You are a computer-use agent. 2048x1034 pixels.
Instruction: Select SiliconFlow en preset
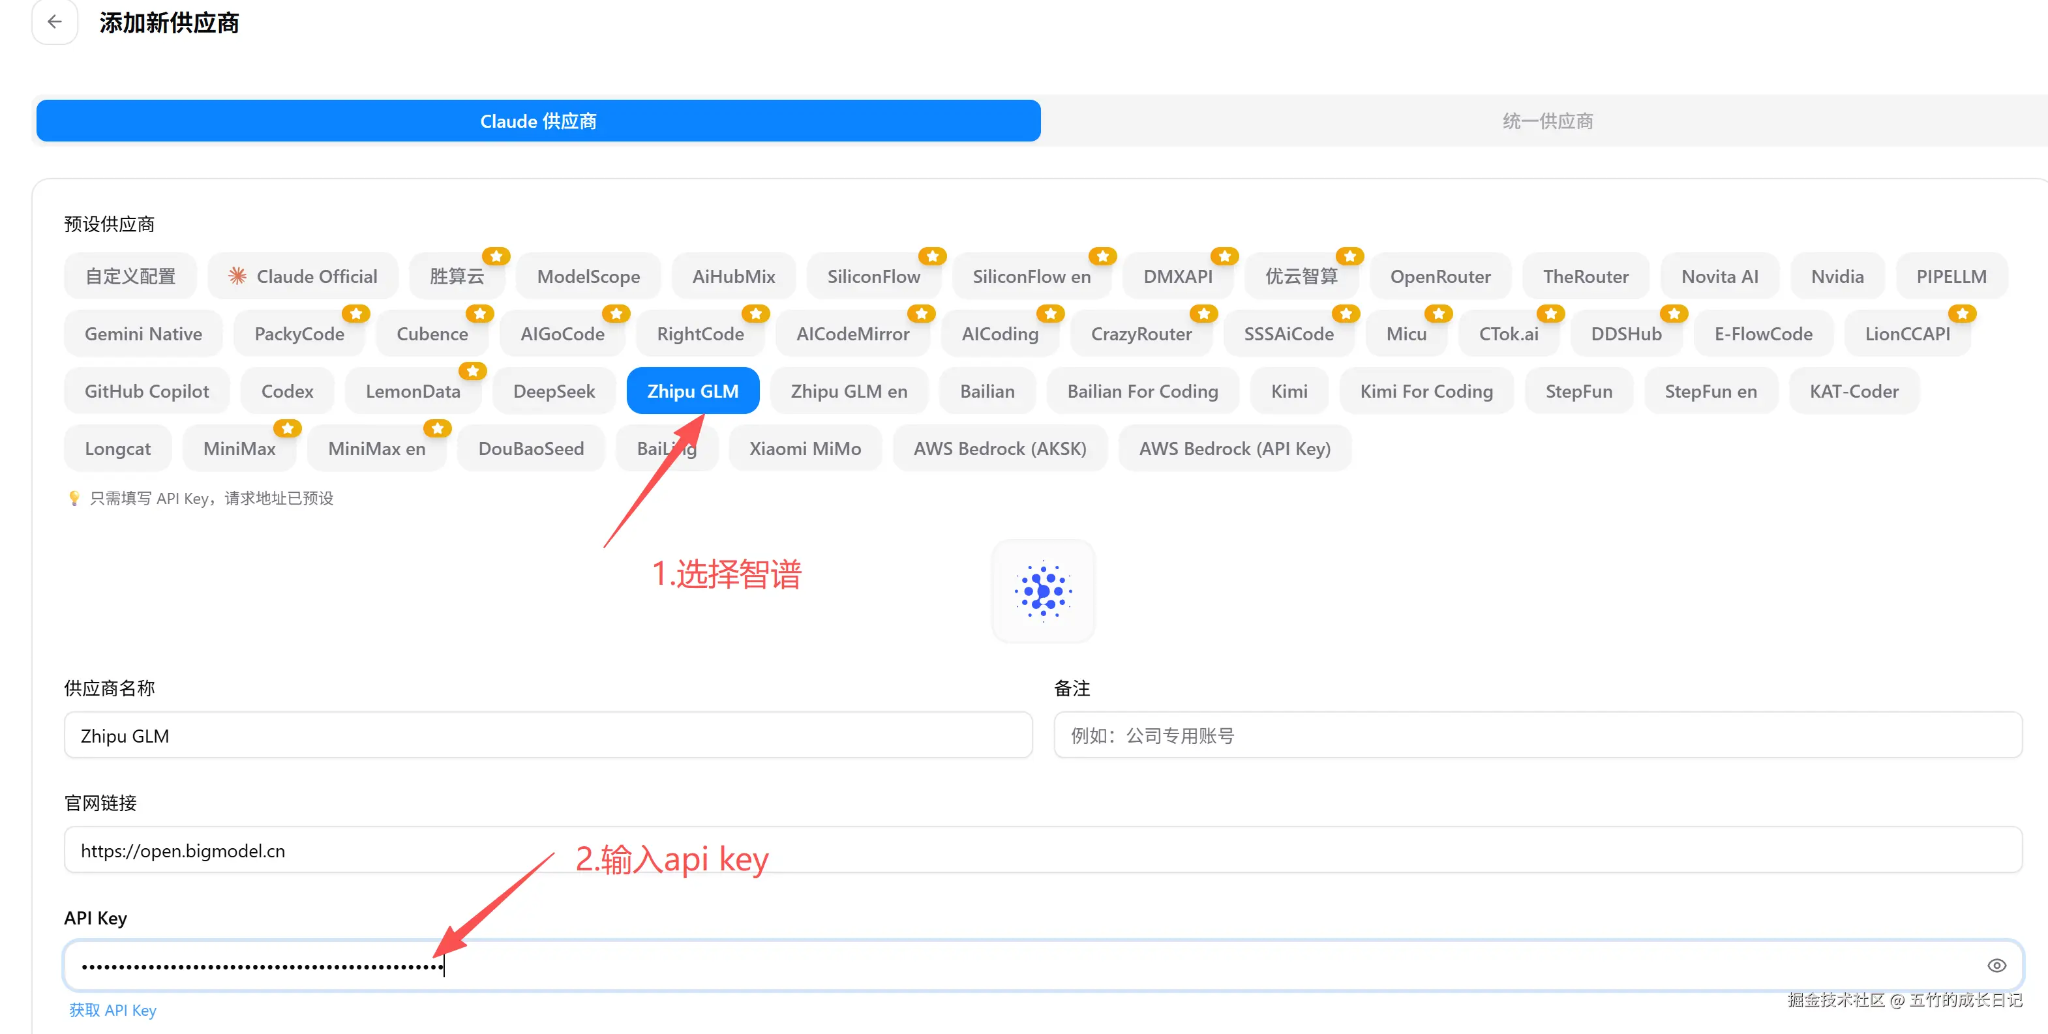coord(1032,276)
